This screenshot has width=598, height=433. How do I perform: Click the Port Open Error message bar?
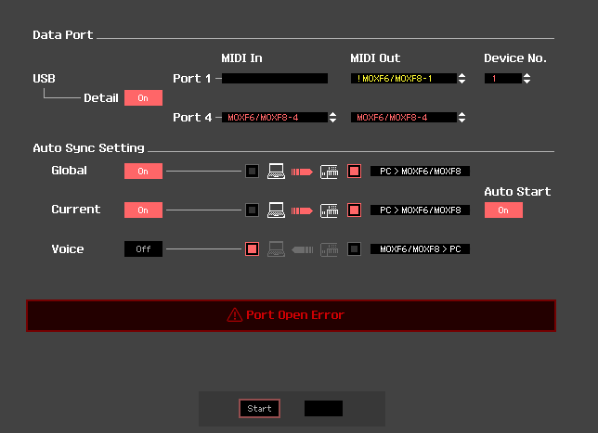click(x=291, y=315)
